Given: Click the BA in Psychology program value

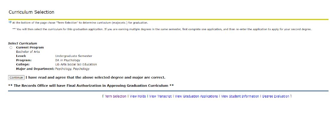Looking at the screenshot, I should point(68,60).
